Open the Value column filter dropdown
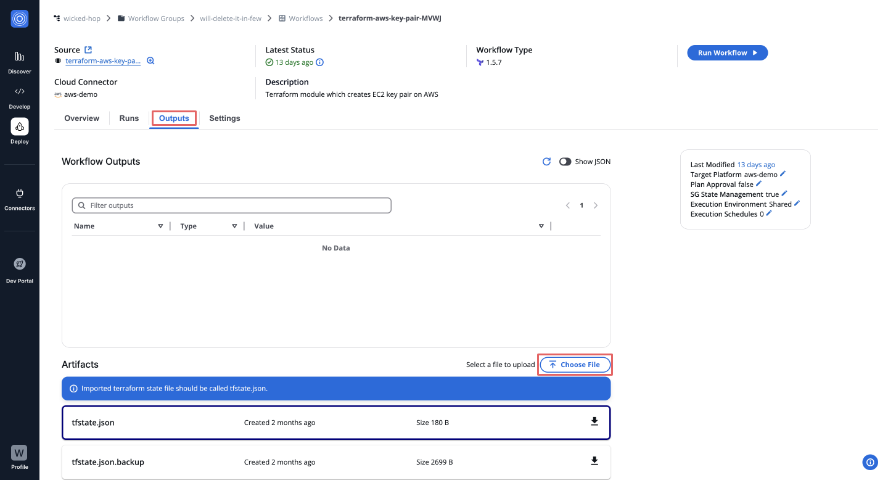 tap(541, 226)
